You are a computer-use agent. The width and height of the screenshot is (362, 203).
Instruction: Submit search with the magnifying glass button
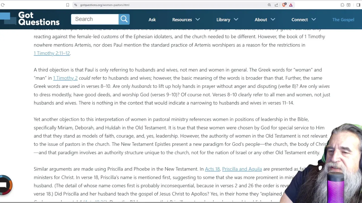124,19
